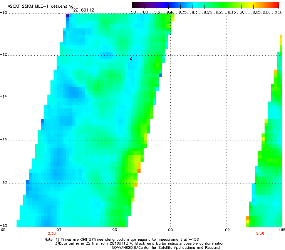Click the -0.2 colorbar label

pos(218,12)
